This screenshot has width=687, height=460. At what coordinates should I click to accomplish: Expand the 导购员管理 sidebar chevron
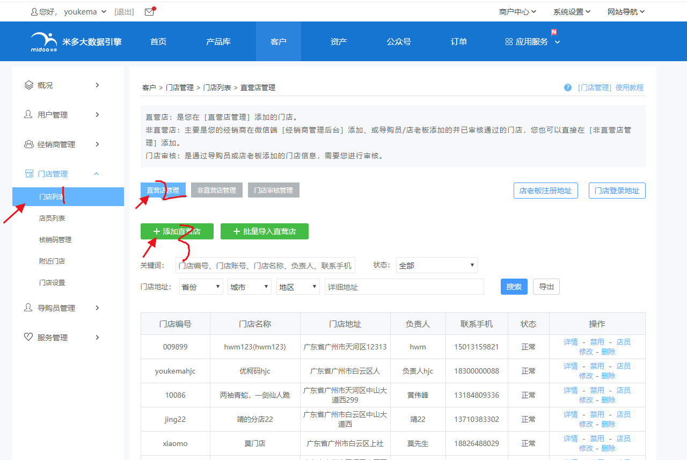tap(97, 308)
